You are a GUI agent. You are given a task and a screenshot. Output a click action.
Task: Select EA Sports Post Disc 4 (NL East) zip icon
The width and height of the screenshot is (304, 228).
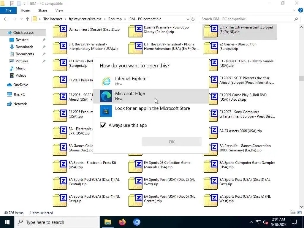click(x=60, y=200)
